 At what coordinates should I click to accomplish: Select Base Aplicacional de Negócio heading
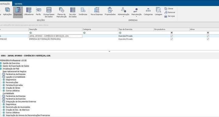tap(15, 72)
